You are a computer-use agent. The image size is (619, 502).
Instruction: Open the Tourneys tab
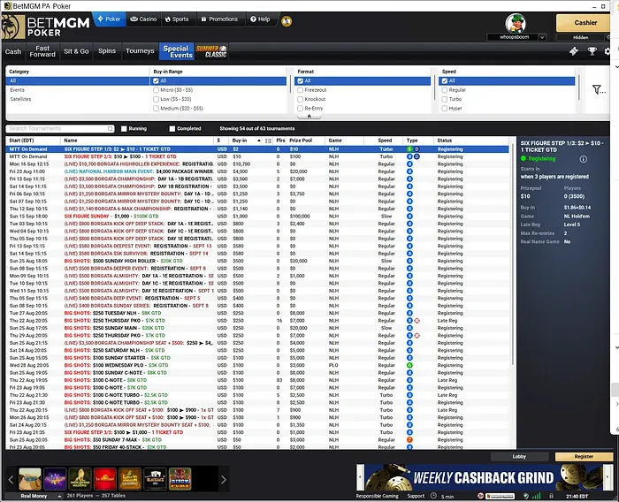[x=140, y=51]
